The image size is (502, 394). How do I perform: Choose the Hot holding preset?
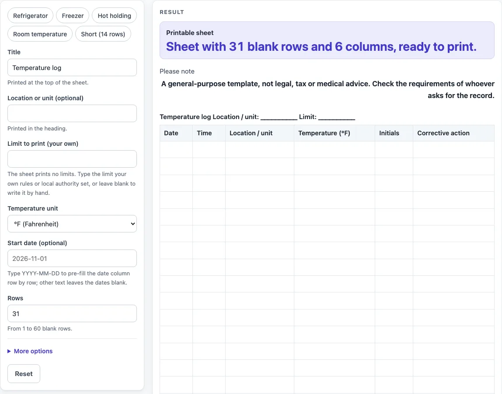point(114,16)
